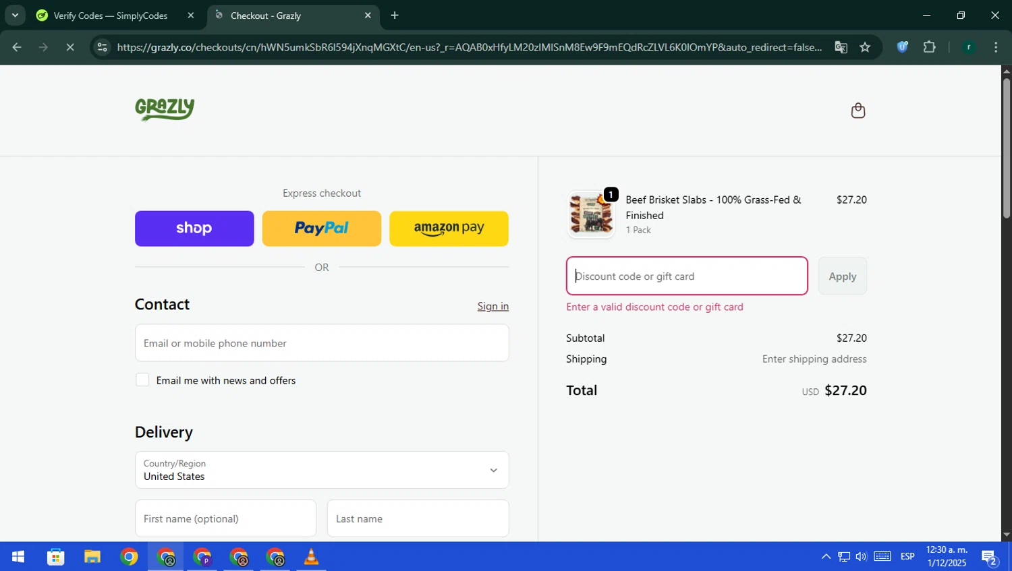Pay with Shop Pay button
The image size is (1012, 571).
194,229
